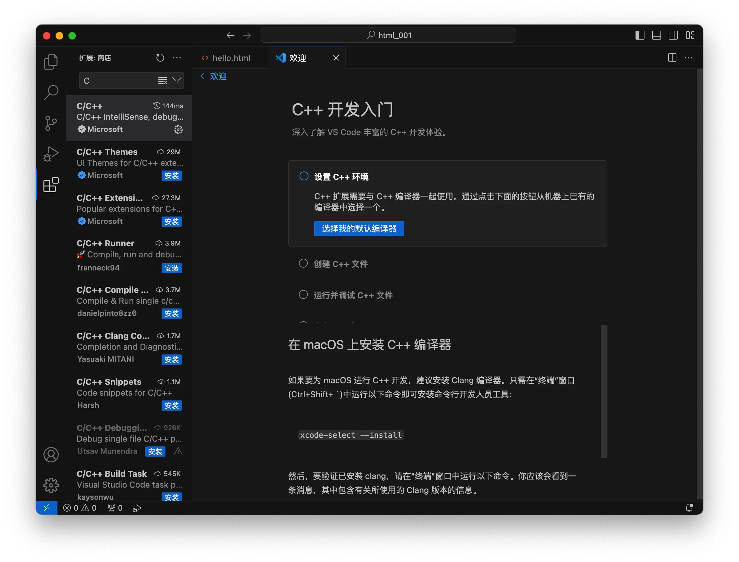Install C/C++ Snippets extension
Screen dimensions: 739x562
pos(171,406)
